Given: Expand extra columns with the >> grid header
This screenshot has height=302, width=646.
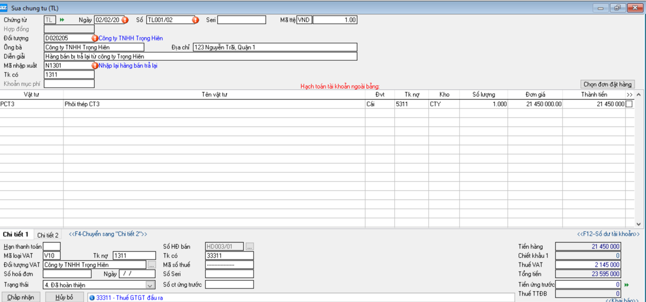Looking at the screenshot, I should pyautogui.click(x=630, y=95).
